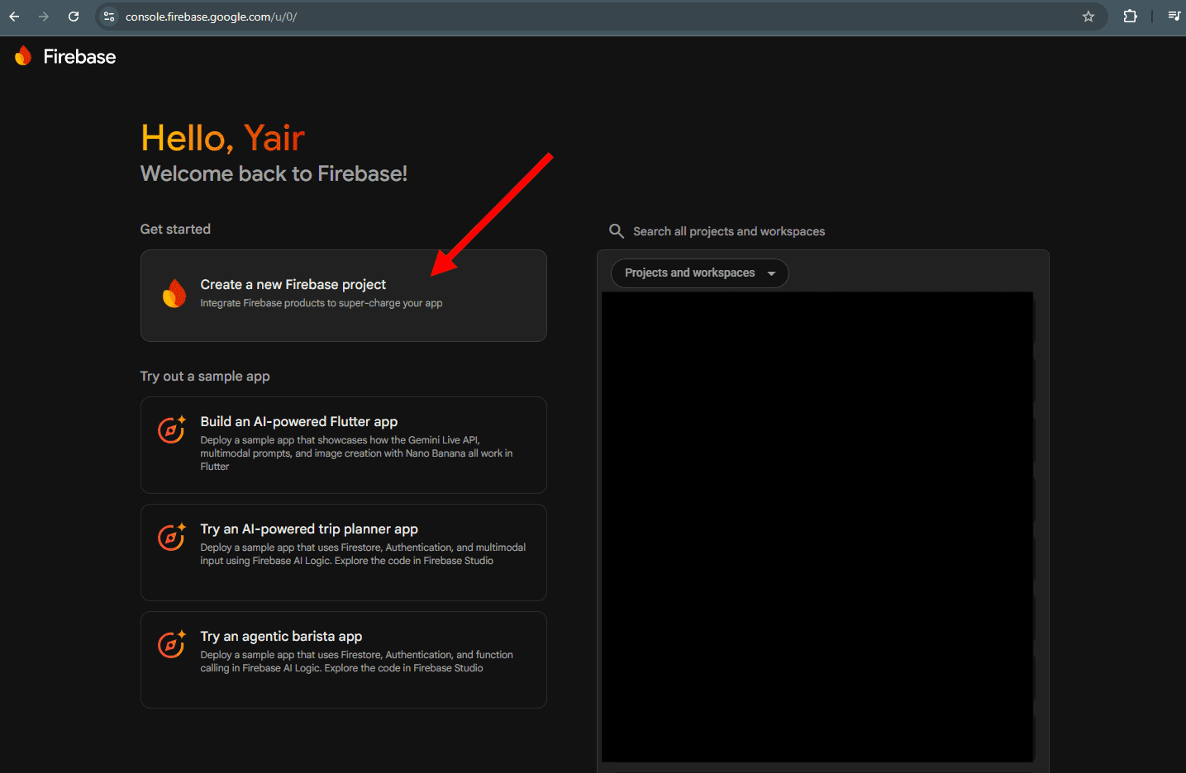Click the browser forward arrow

pyautogui.click(x=44, y=17)
